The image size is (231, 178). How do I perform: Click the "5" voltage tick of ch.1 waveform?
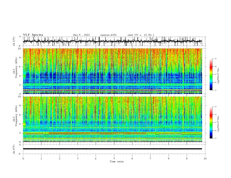click(x=20, y=37)
